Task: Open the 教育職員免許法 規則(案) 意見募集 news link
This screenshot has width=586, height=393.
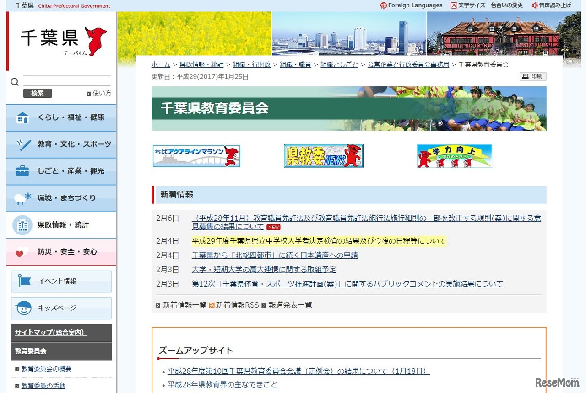Action: 366,223
